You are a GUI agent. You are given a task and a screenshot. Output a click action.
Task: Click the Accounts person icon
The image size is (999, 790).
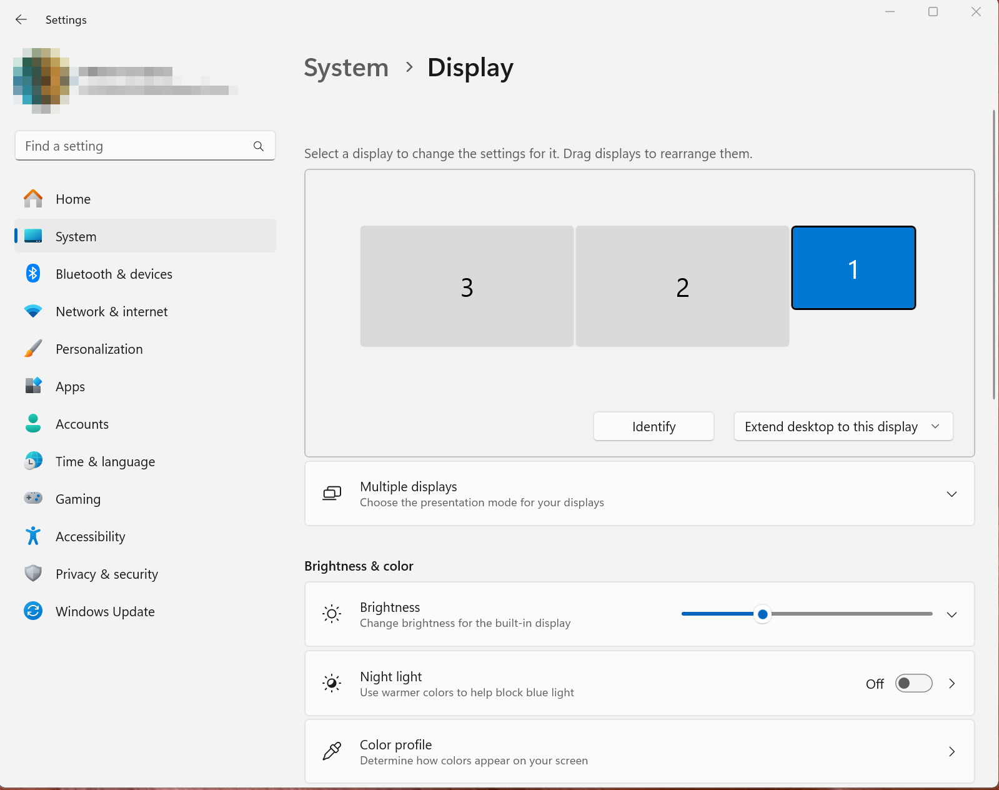click(33, 423)
